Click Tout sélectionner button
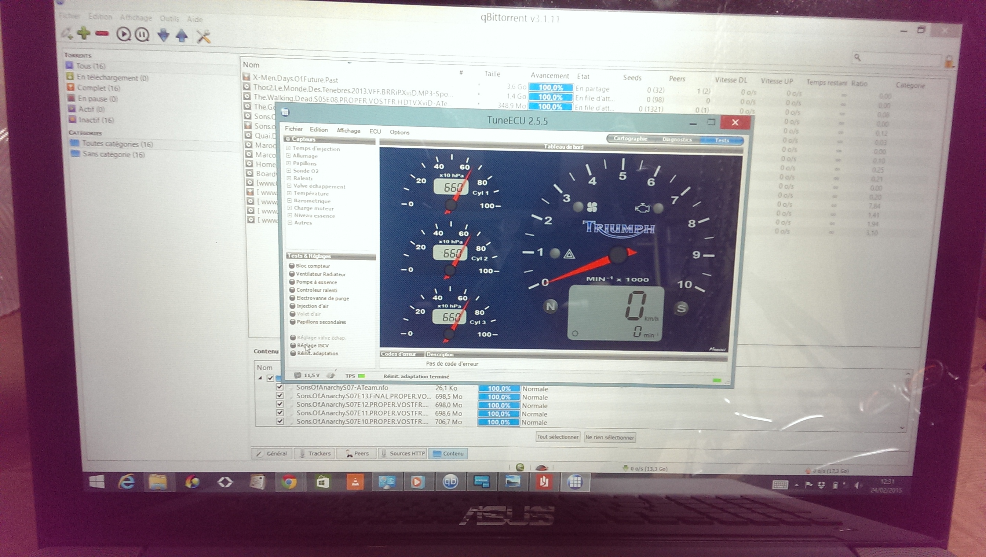 (x=558, y=436)
